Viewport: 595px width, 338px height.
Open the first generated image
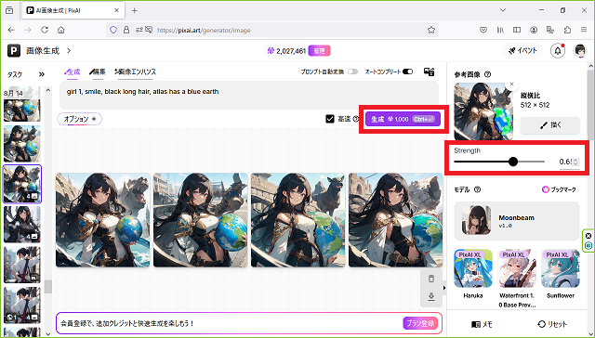point(103,220)
